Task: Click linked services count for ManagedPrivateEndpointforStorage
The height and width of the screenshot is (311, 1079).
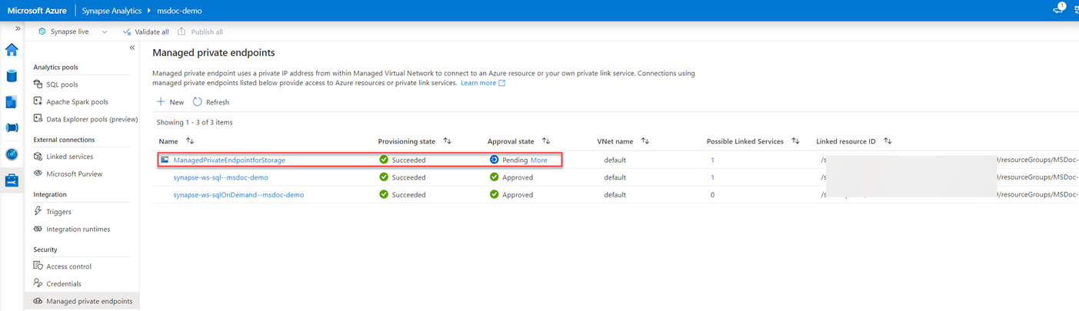Action: click(712, 160)
